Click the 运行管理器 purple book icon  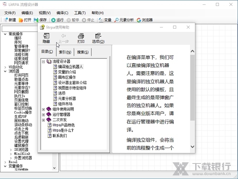pos(49,114)
